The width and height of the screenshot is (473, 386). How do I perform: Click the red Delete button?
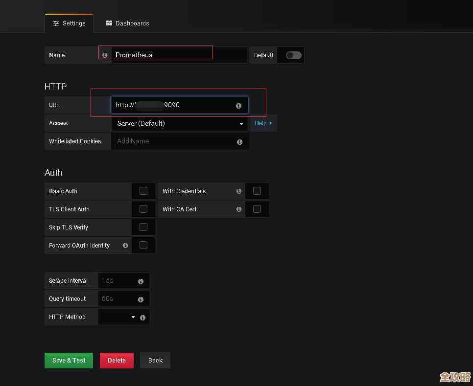pos(117,361)
